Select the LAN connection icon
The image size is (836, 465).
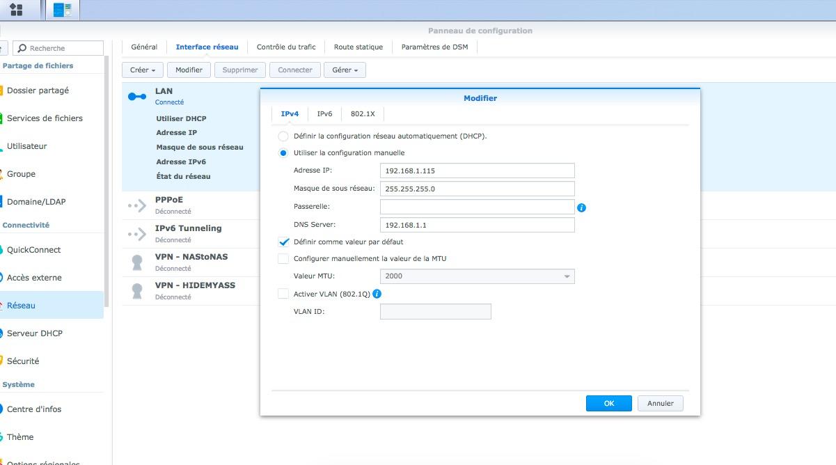click(137, 97)
